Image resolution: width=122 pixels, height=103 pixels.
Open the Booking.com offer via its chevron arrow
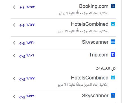14,7
